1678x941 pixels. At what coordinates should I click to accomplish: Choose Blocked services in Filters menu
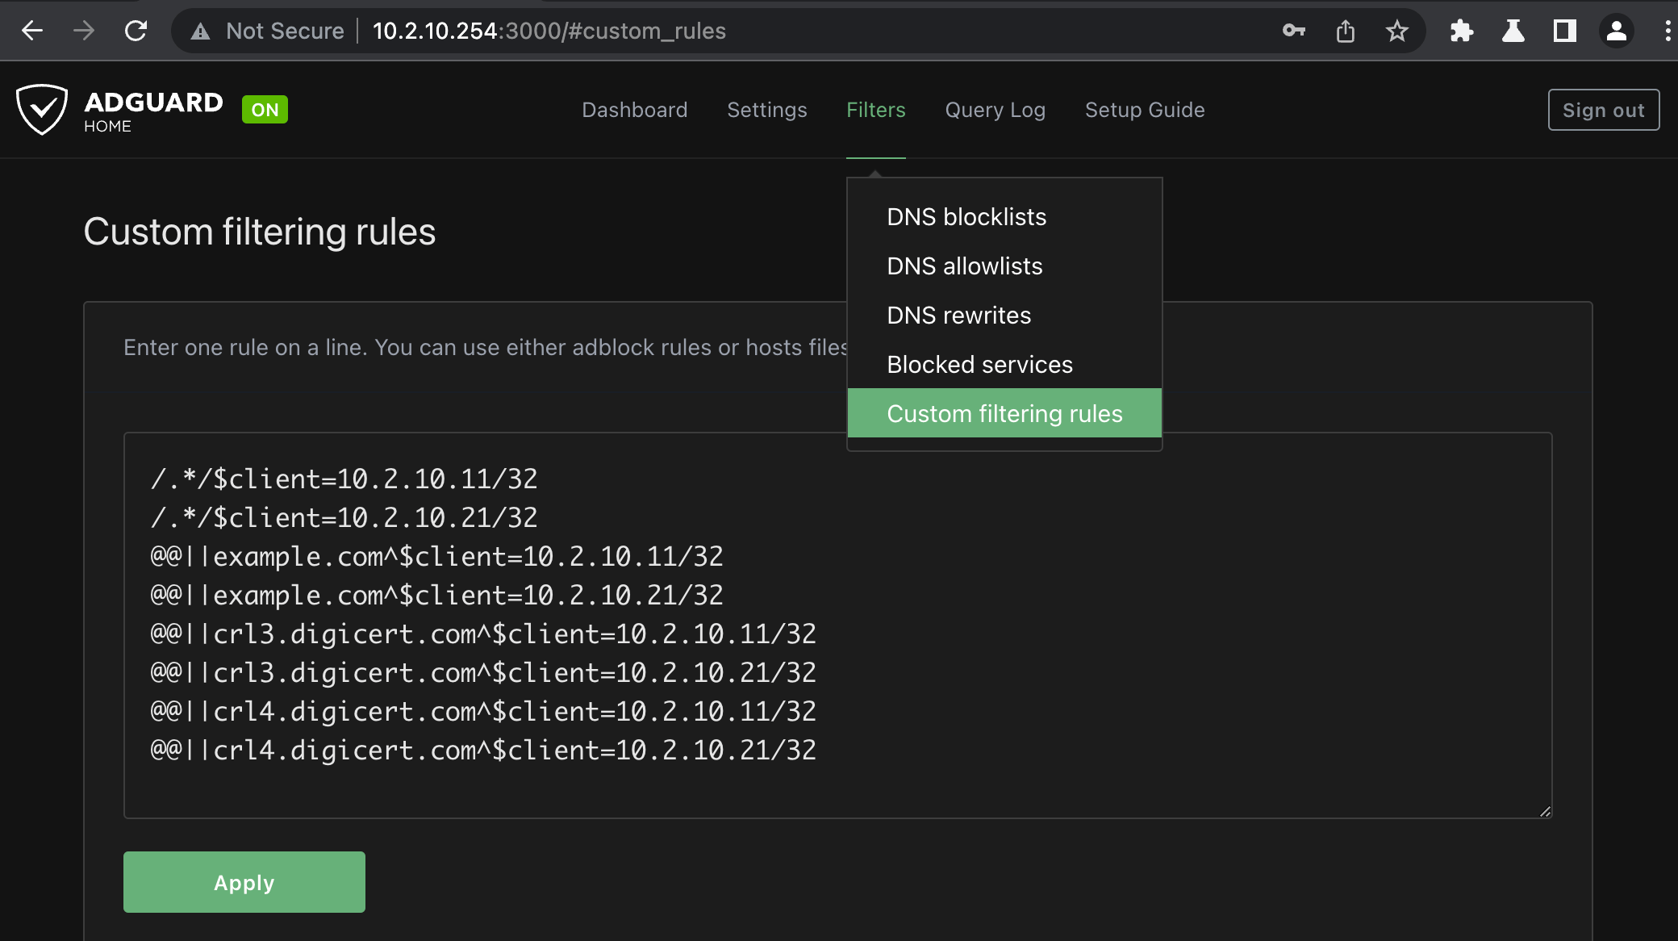point(979,365)
